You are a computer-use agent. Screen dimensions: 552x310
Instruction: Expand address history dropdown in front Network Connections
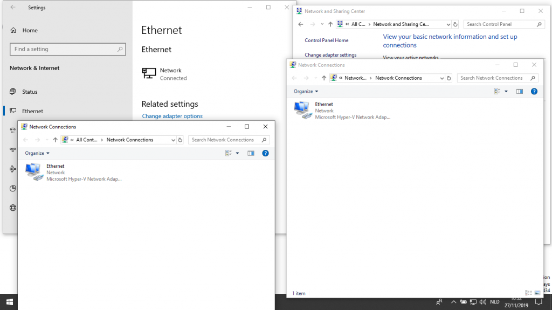coord(173,140)
